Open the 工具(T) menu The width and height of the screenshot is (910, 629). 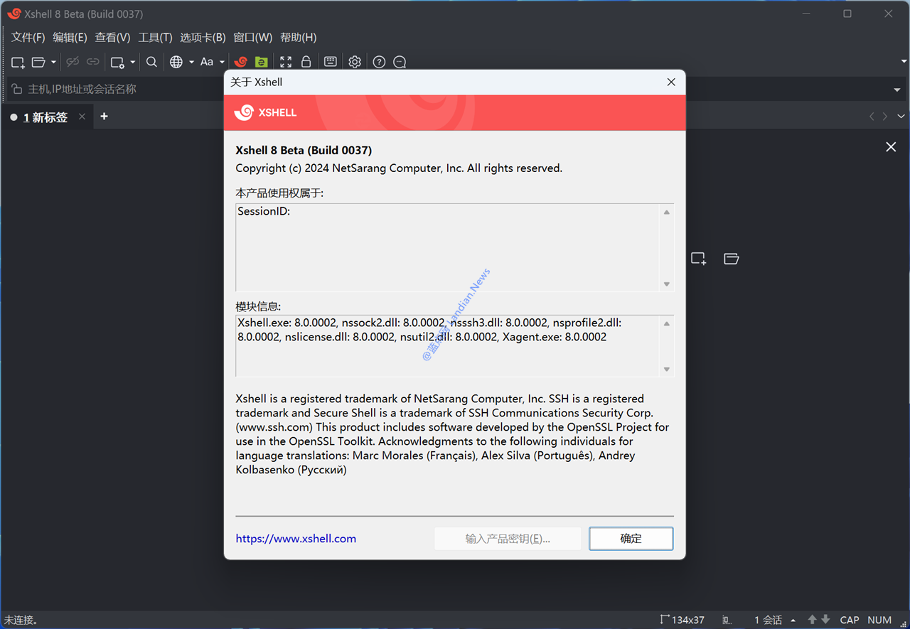coord(155,38)
